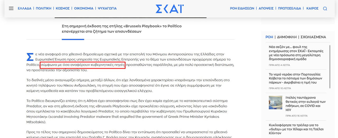Viewport: 338px width, 138px height.
Task: Open article 'Κυκλοφόρησε το τρέιλερ για το «Gutsy»'
Action: (296, 129)
